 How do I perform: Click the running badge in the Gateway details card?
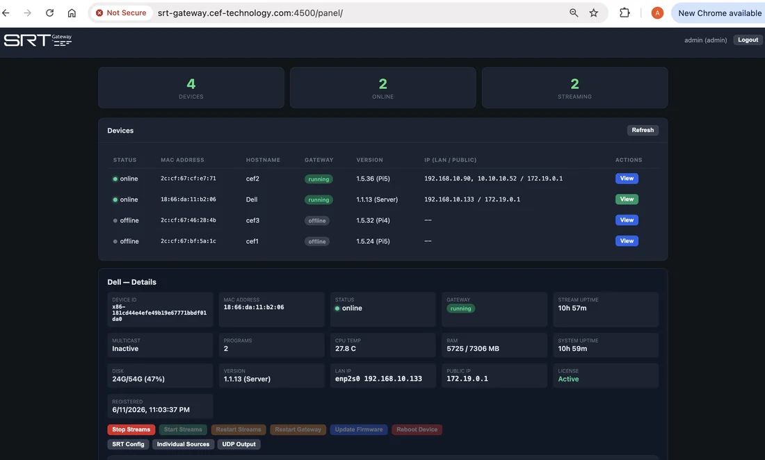coord(460,309)
